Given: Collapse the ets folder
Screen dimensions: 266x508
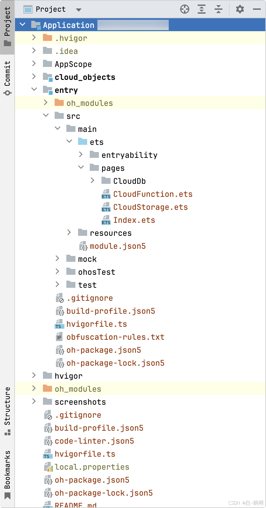Looking at the screenshot, I should (x=69, y=141).
